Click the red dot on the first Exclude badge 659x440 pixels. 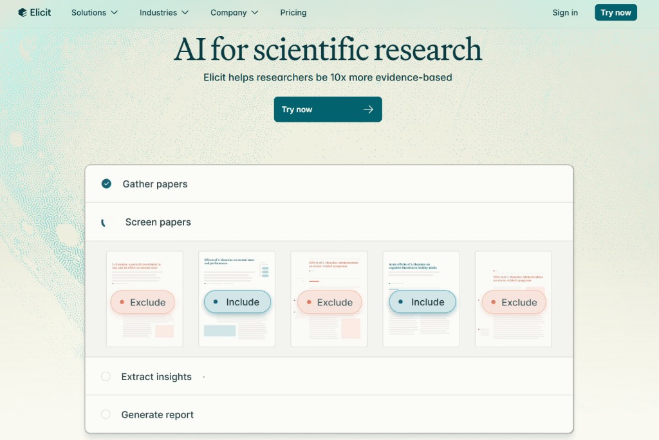[122, 302]
